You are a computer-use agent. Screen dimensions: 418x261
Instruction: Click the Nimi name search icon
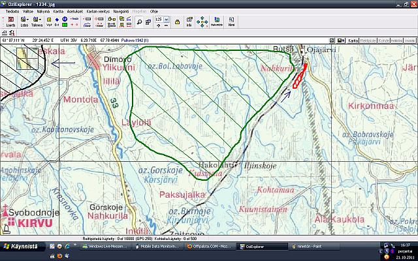point(231,22)
